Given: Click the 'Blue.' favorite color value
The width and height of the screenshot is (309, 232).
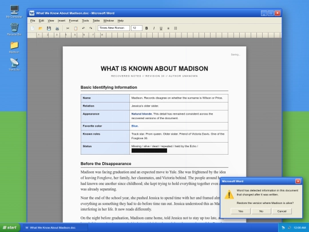Looking at the screenshot, I should tap(135, 126).
